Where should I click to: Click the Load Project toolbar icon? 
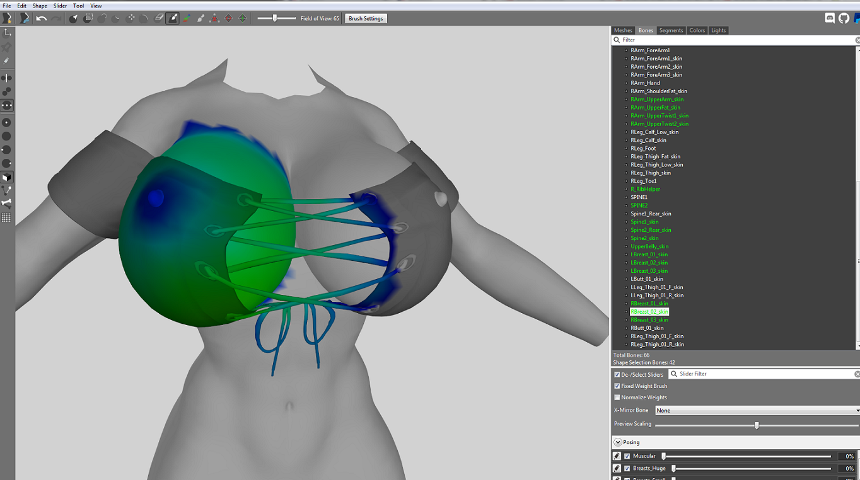[x=25, y=18]
